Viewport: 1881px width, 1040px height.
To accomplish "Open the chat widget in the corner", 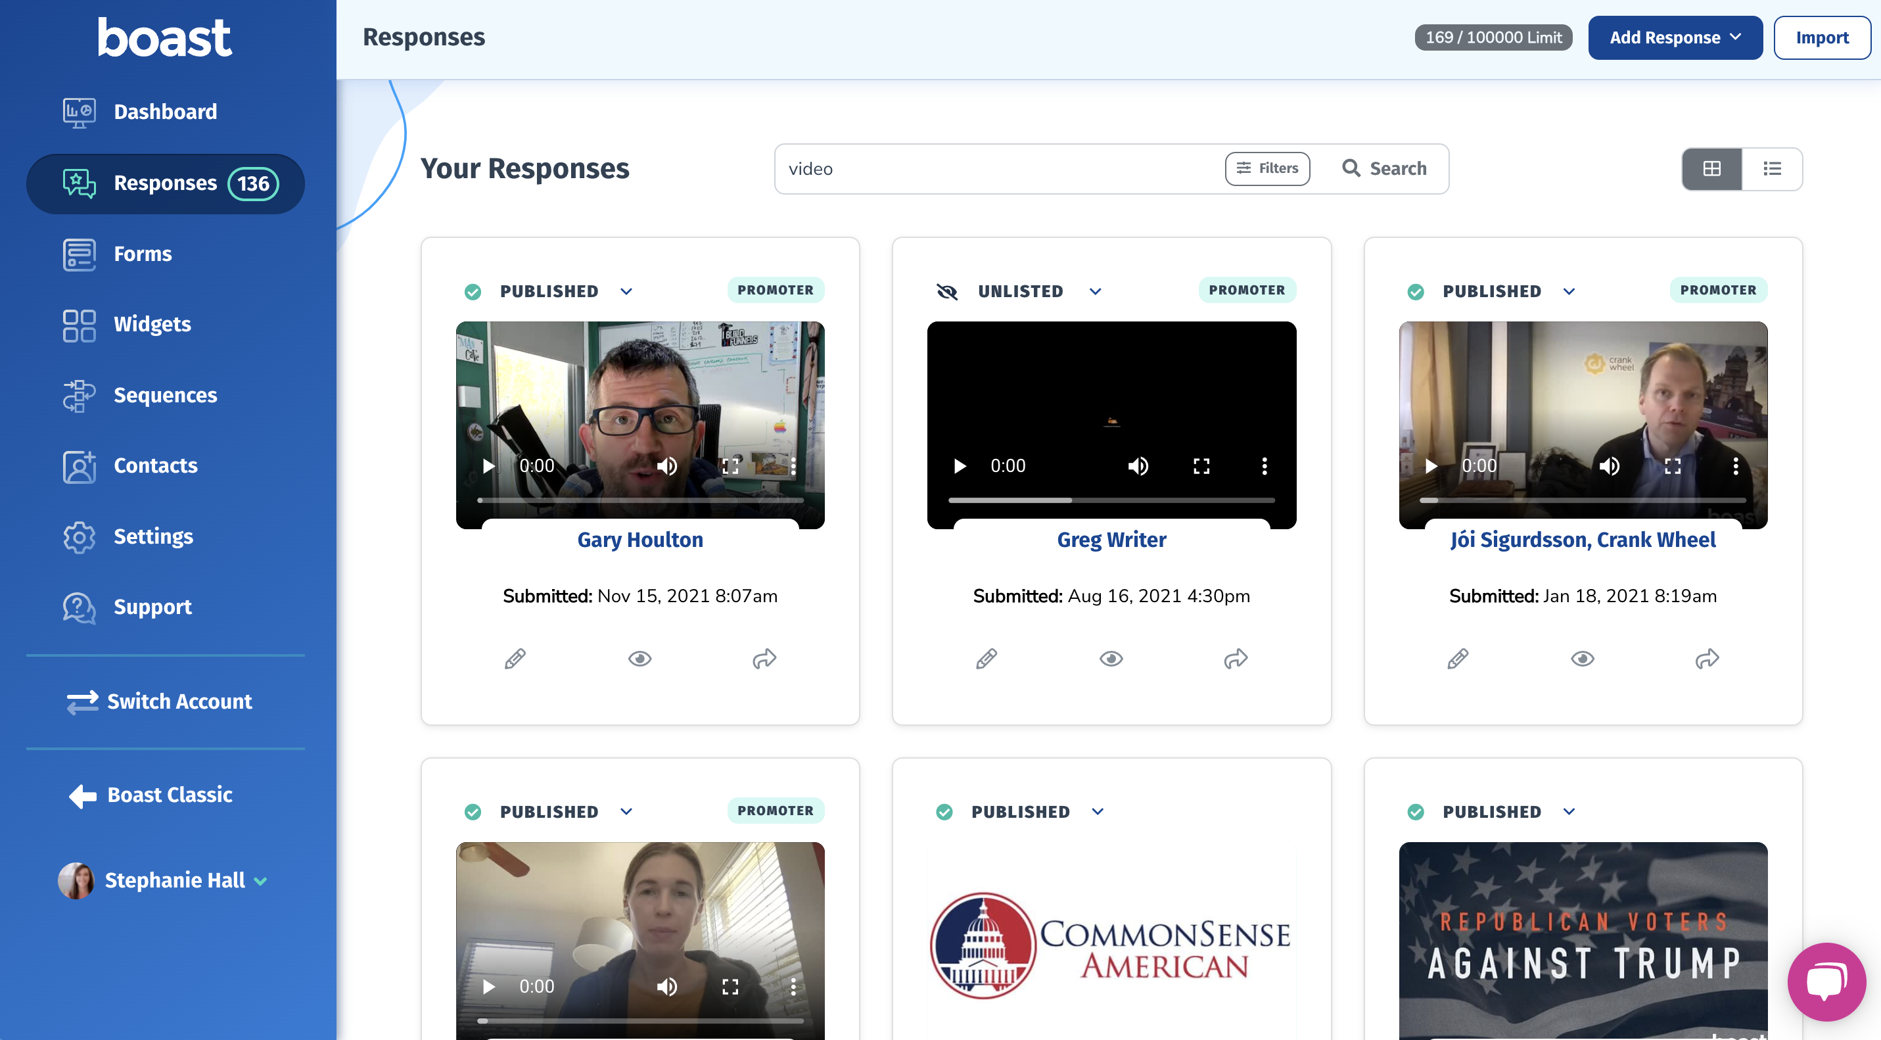I will 1826,981.
